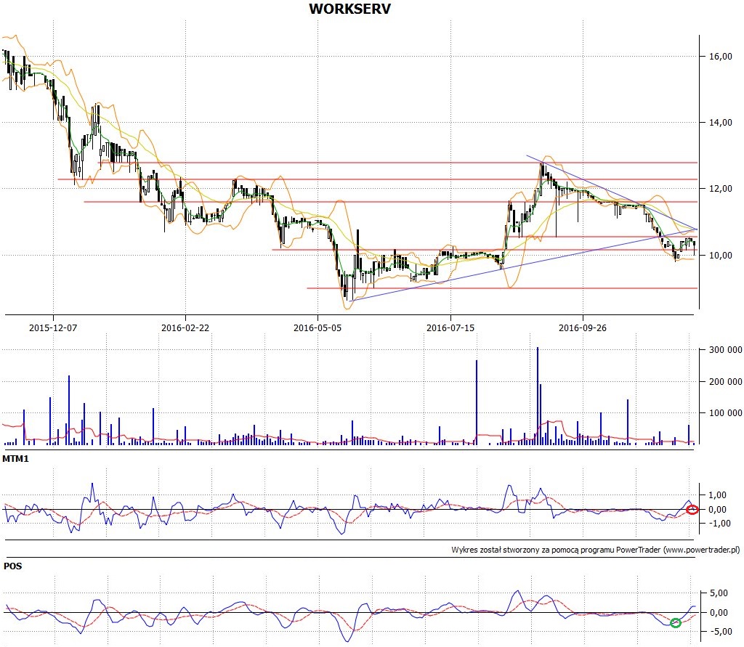
Task: Click the 100 000 volume axis label
Action: coord(726,413)
